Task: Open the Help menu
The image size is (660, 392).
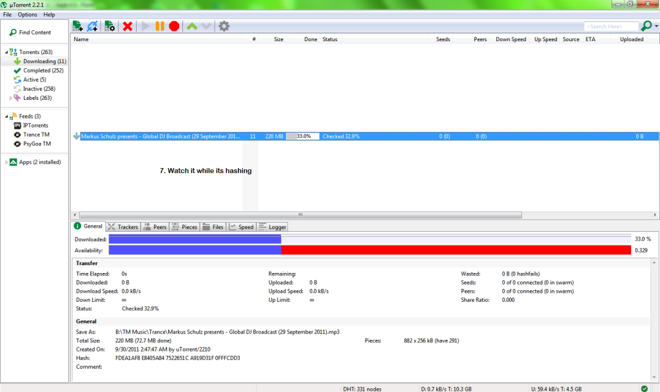Action: point(49,14)
